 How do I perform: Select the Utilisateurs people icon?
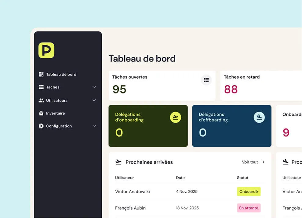[41, 100]
